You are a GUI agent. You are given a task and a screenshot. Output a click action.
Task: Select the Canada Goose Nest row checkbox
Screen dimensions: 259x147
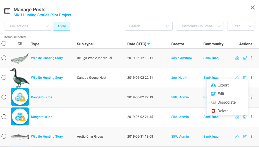pos(4,78)
